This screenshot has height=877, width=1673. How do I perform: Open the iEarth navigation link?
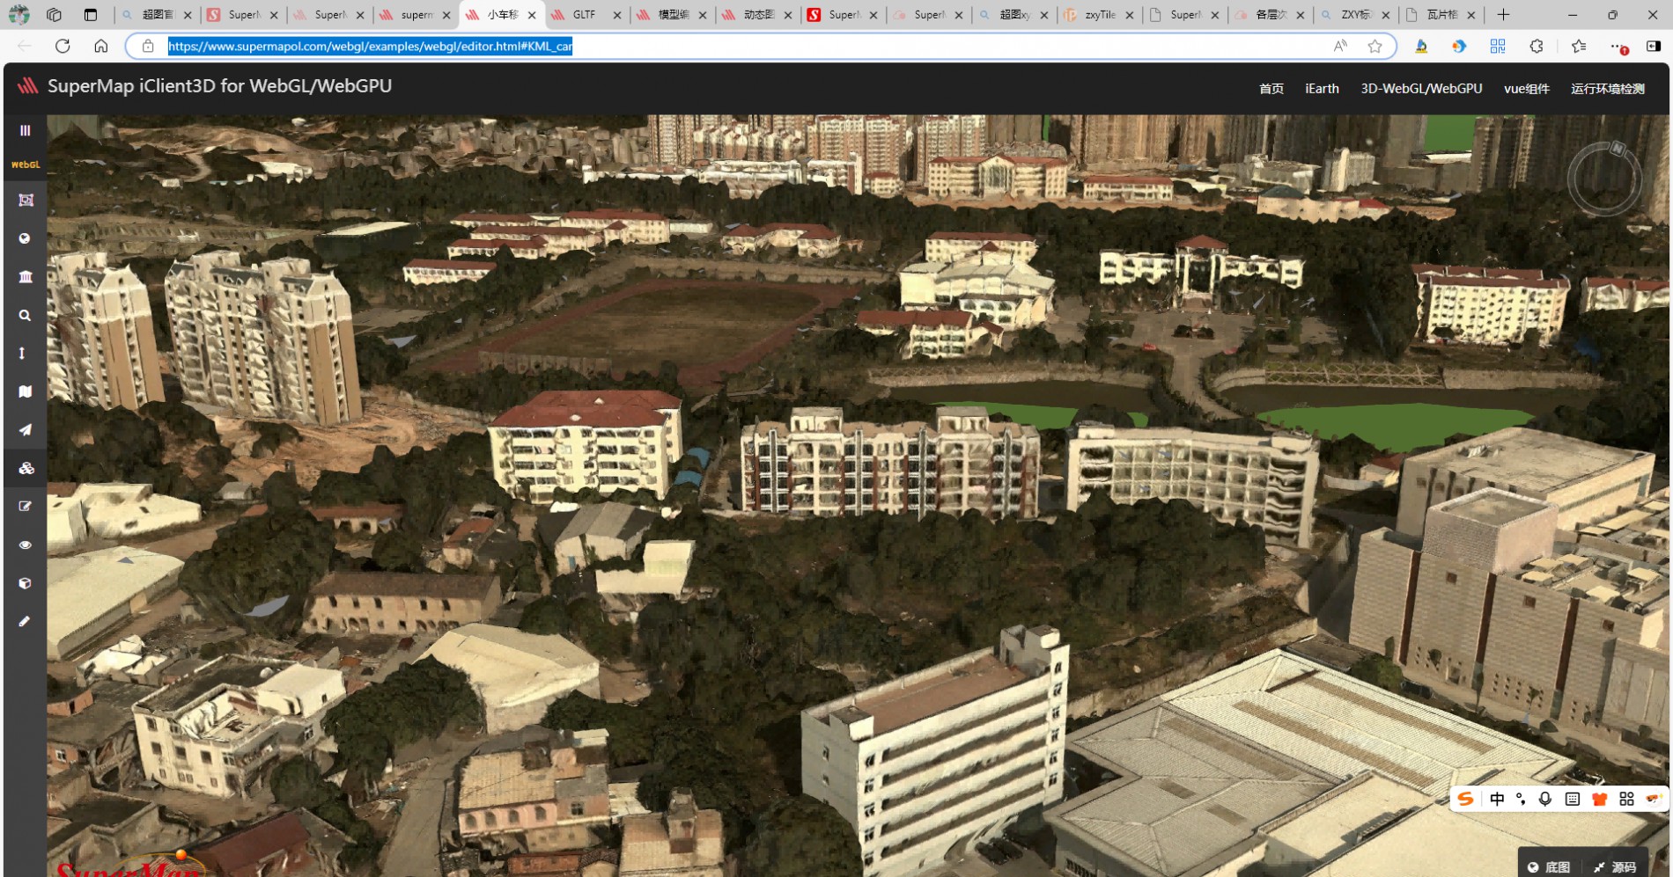1321,89
